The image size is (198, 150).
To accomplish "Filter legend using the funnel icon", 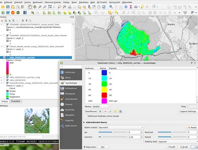I will click(13, 21).
